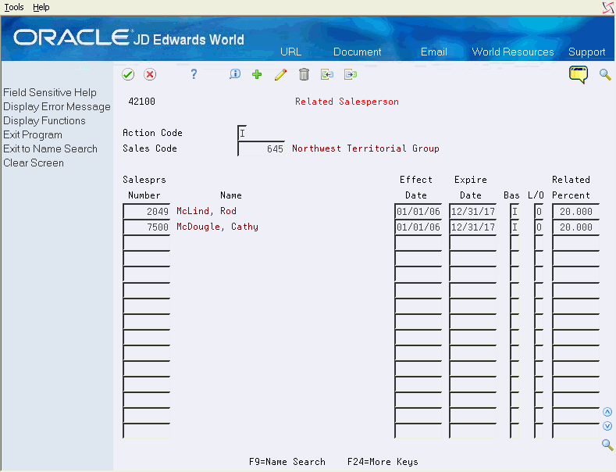Click the yellow pencil Change icon
Viewport: 616px width, 472px height.
280,74
